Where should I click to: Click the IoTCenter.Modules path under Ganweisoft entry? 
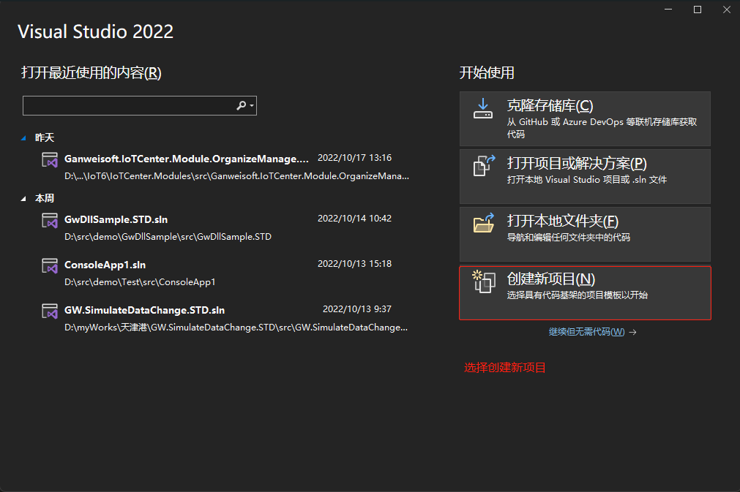pyautogui.click(x=236, y=175)
